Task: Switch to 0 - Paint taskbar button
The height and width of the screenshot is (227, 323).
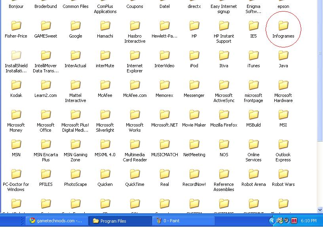Action: tap(183, 221)
